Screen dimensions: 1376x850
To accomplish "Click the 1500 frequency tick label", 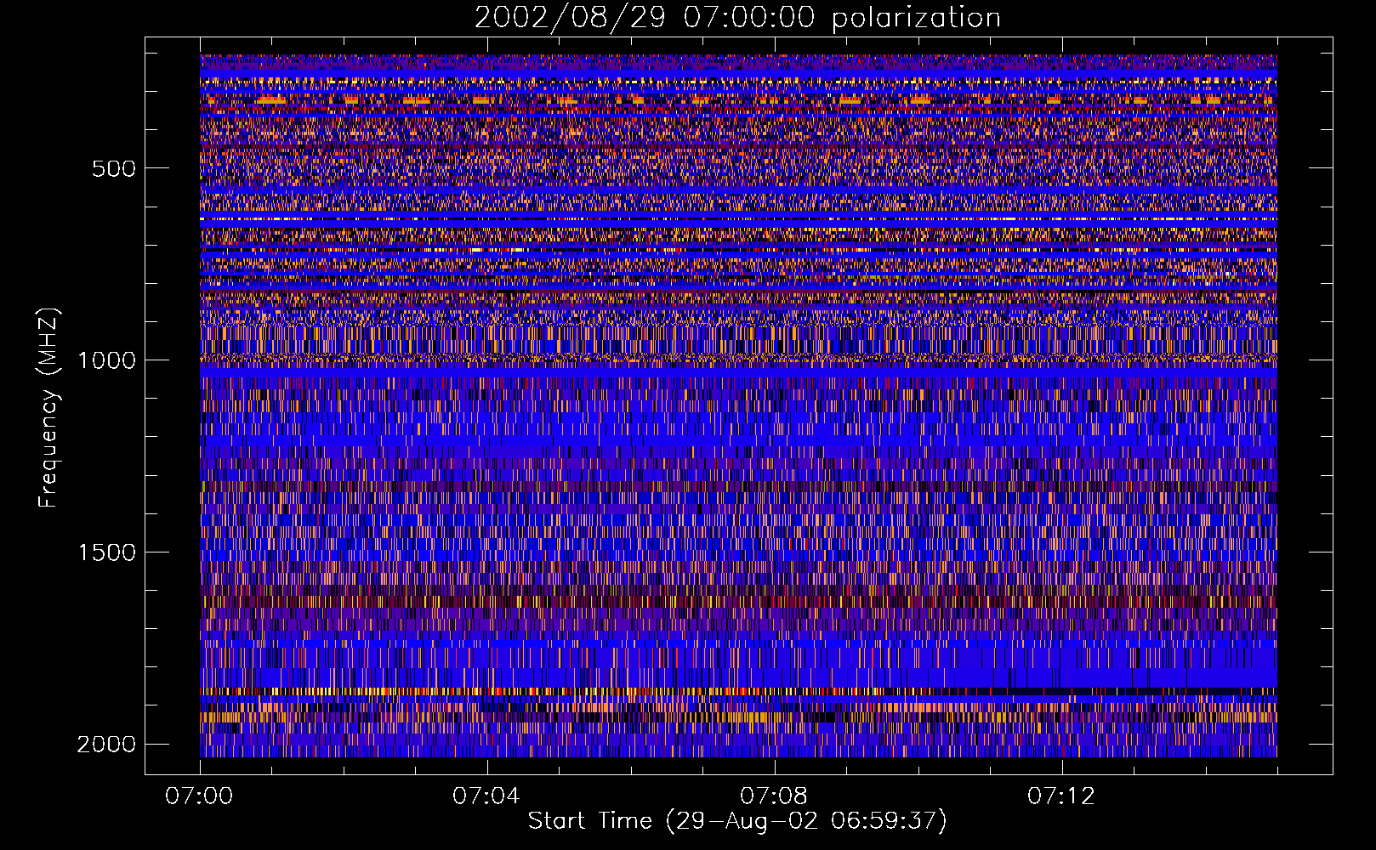I will (x=107, y=552).
